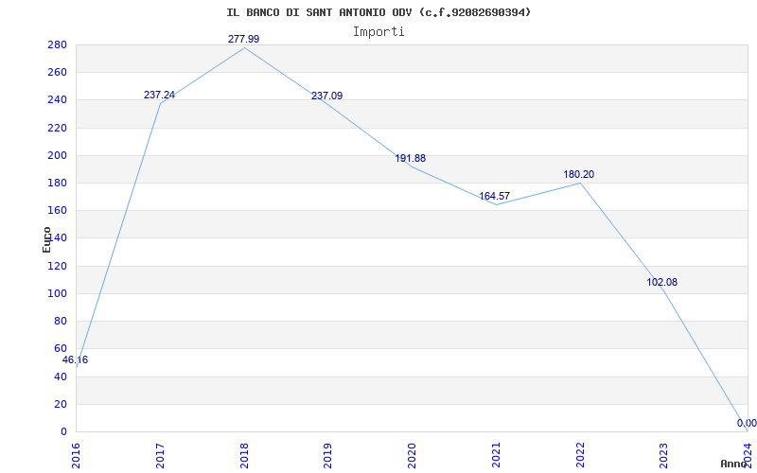Viewport: 757px width, 473px height.
Task: Click the 200 y-axis tick label
Action: [57, 156]
